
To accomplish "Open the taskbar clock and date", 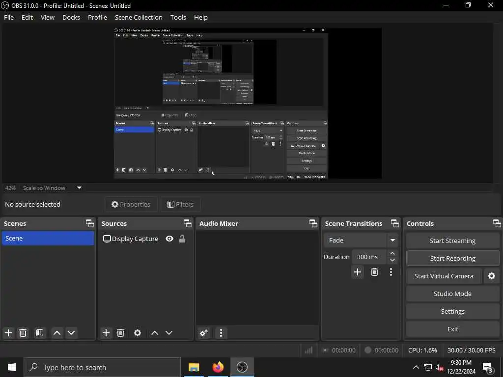I will pos(461,367).
